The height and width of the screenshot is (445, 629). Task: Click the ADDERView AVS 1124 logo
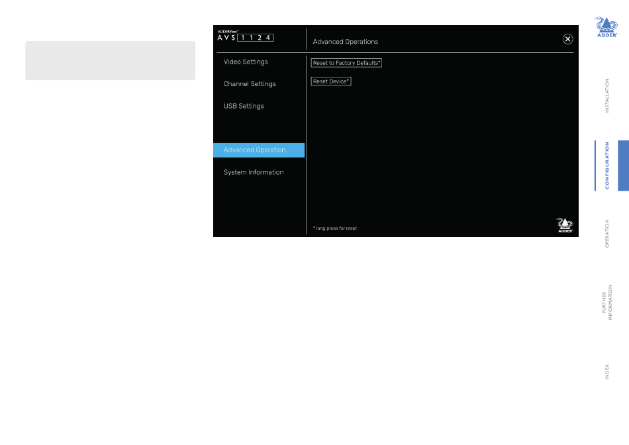246,36
